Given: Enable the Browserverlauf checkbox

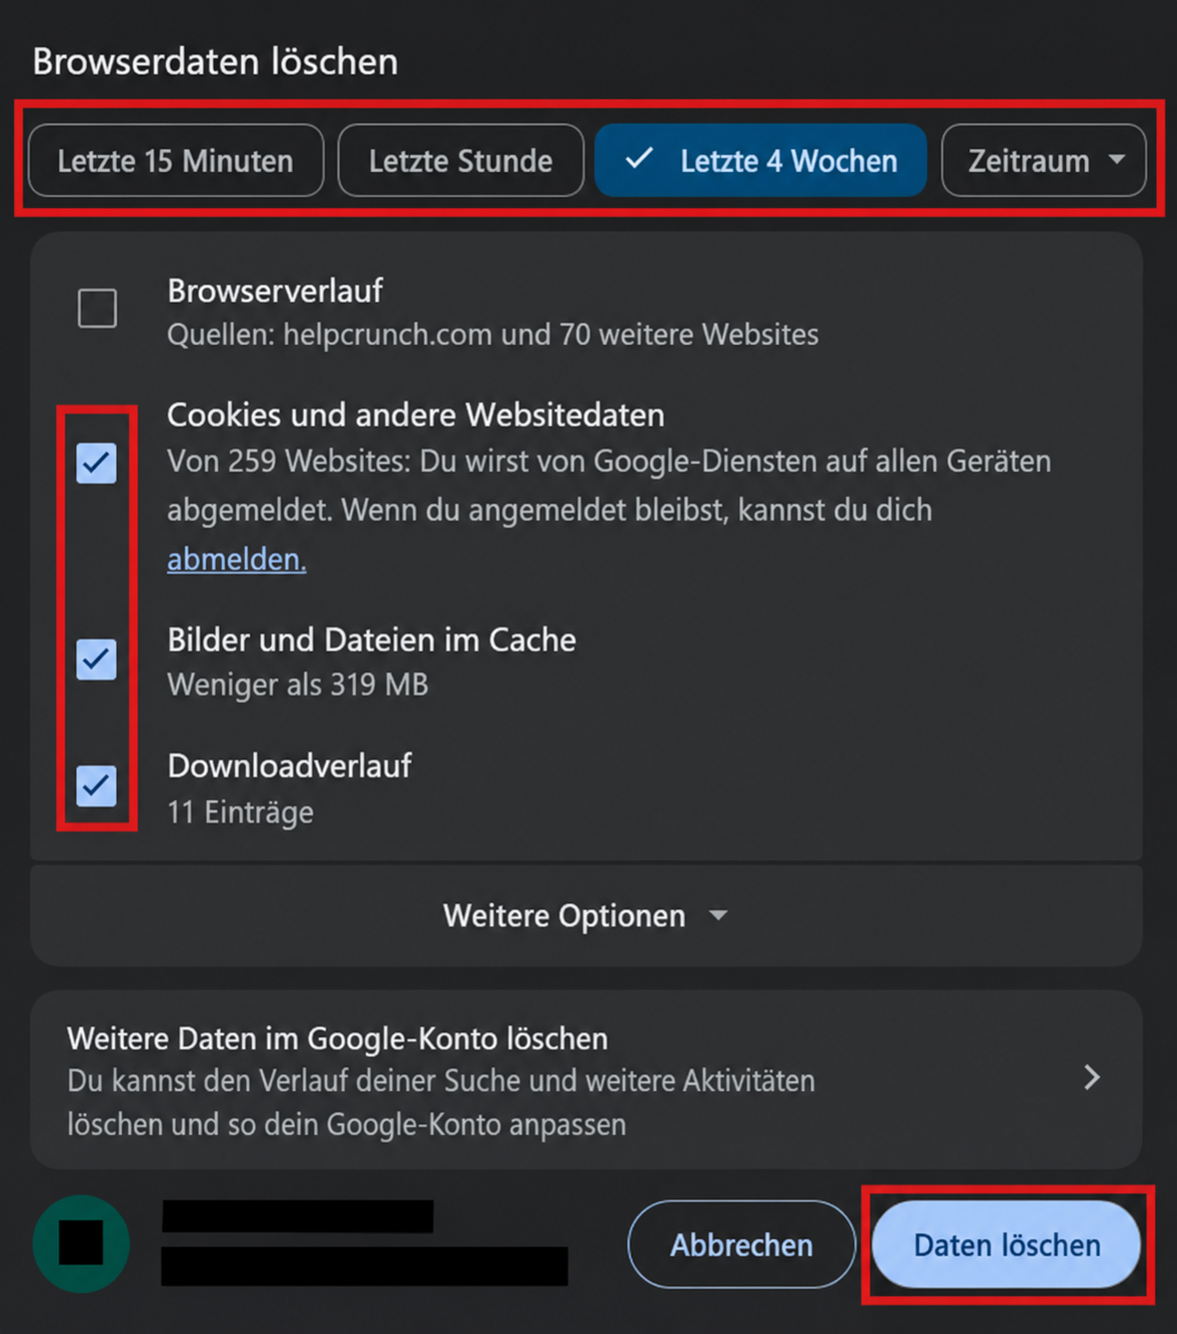Looking at the screenshot, I should pos(97,308).
